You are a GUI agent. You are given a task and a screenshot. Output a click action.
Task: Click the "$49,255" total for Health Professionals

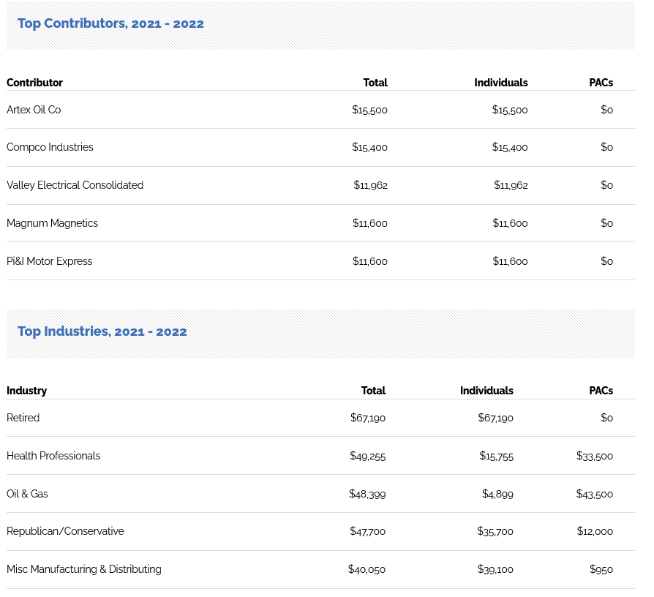point(368,456)
